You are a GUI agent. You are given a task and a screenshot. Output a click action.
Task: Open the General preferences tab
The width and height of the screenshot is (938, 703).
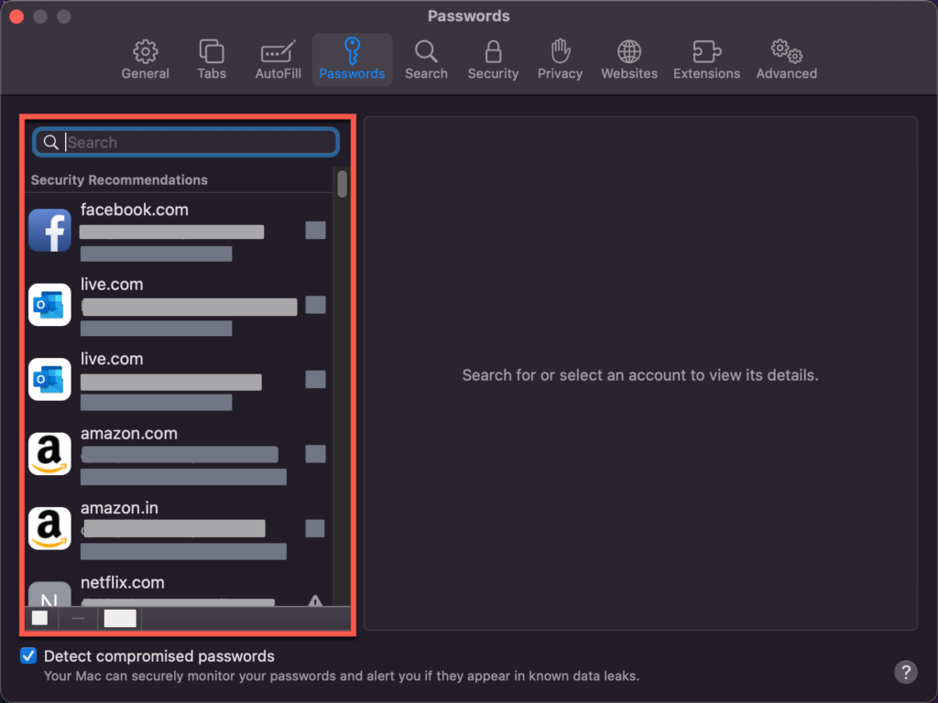click(145, 59)
